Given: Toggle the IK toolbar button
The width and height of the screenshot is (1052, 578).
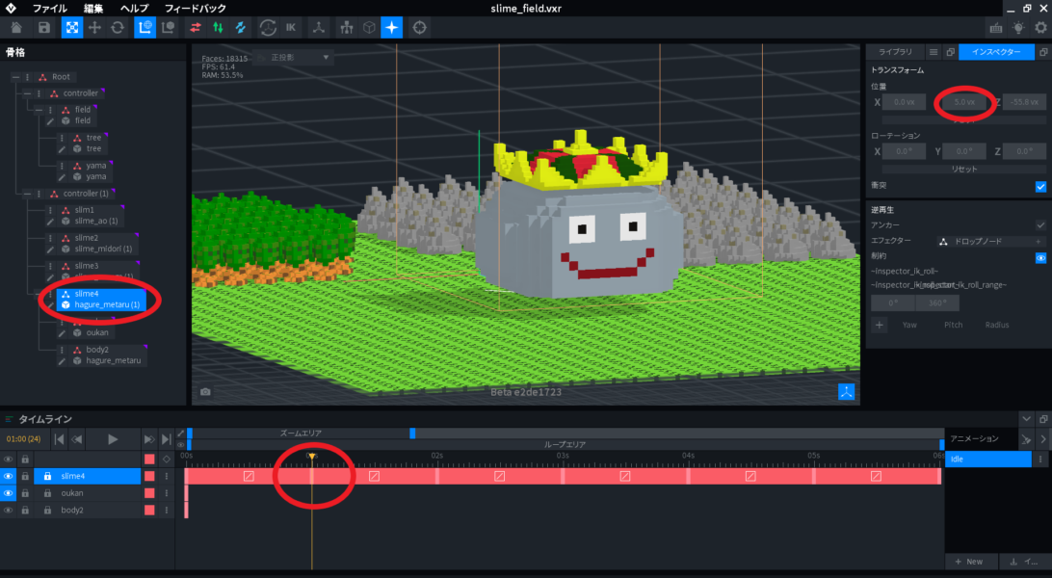Looking at the screenshot, I should click(x=291, y=28).
